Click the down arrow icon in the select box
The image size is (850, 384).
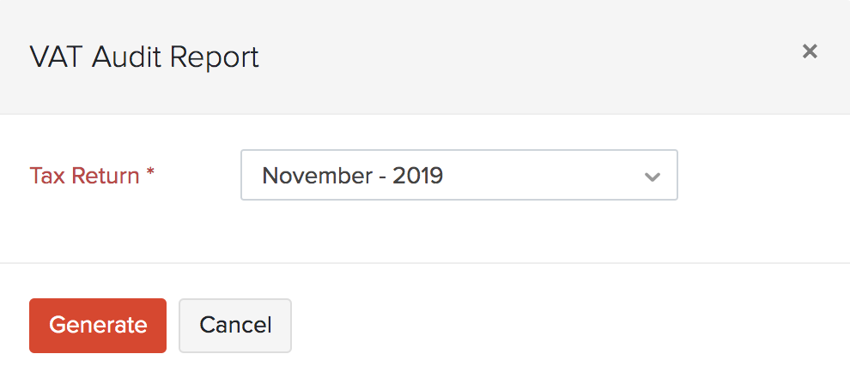click(653, 177)
